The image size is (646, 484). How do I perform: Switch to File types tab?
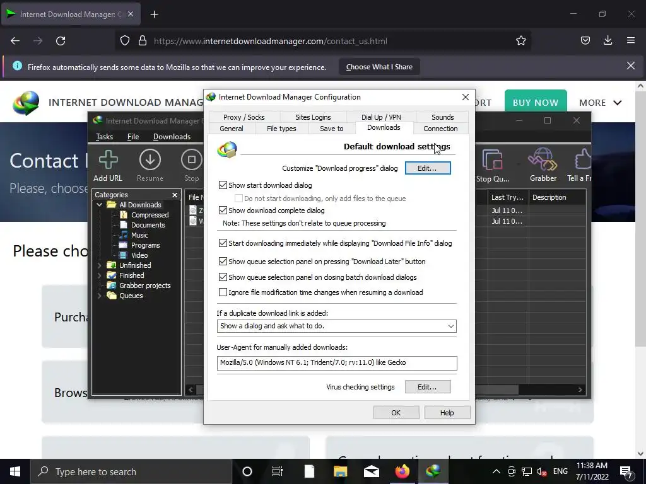coord(281,129)
